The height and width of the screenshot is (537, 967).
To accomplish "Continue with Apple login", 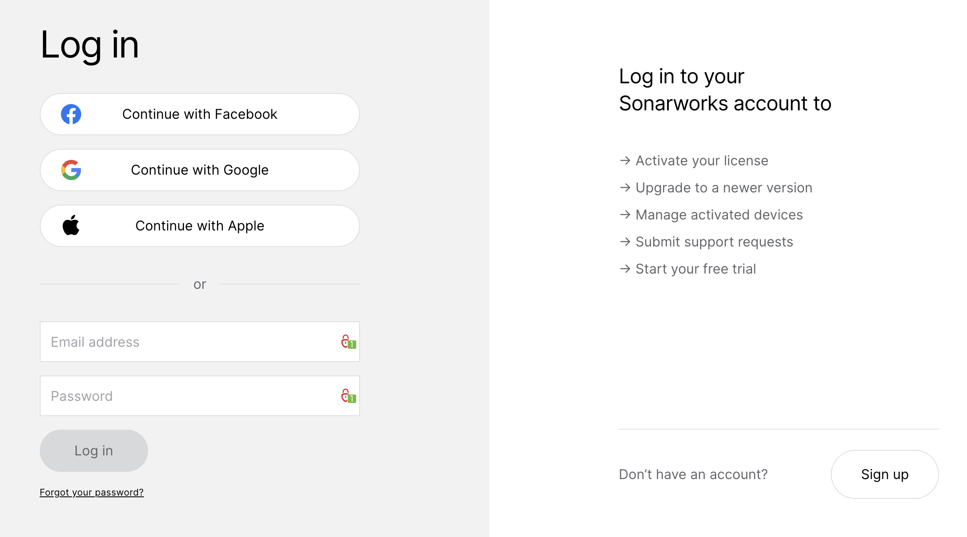I will coord(200,226).
